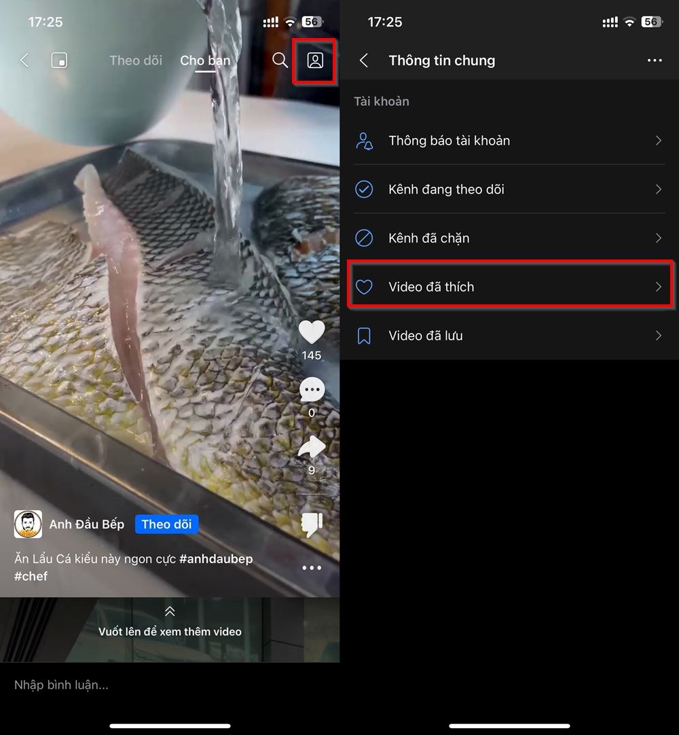Open the profile icon in the top bar

(314, 61)
